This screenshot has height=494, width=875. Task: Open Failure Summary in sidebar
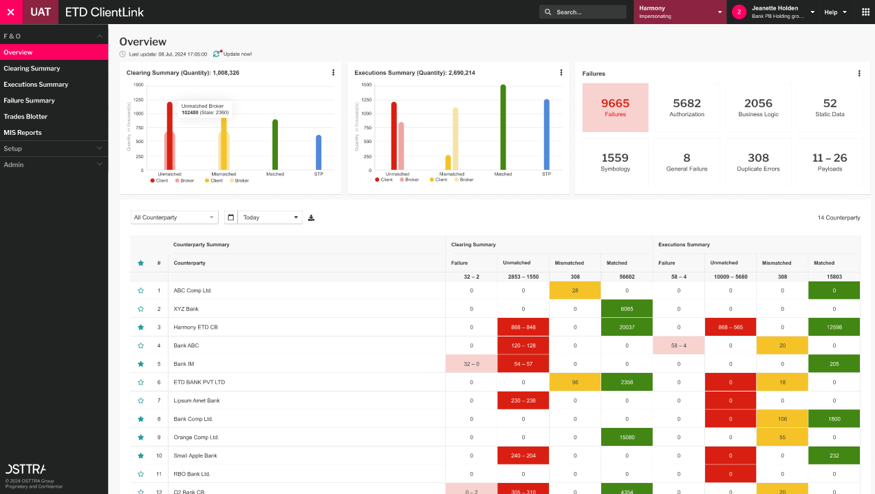click(x=54, y=100)
